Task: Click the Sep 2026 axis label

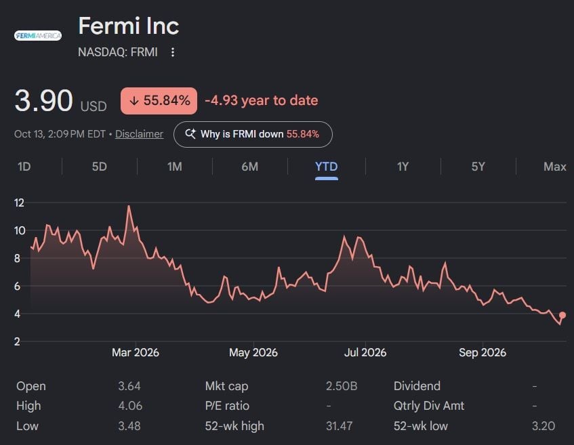Action: pyautogui.click(x=483, y=352)
